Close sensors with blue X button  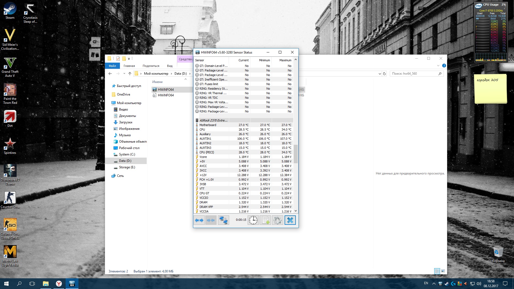point(290,220)
